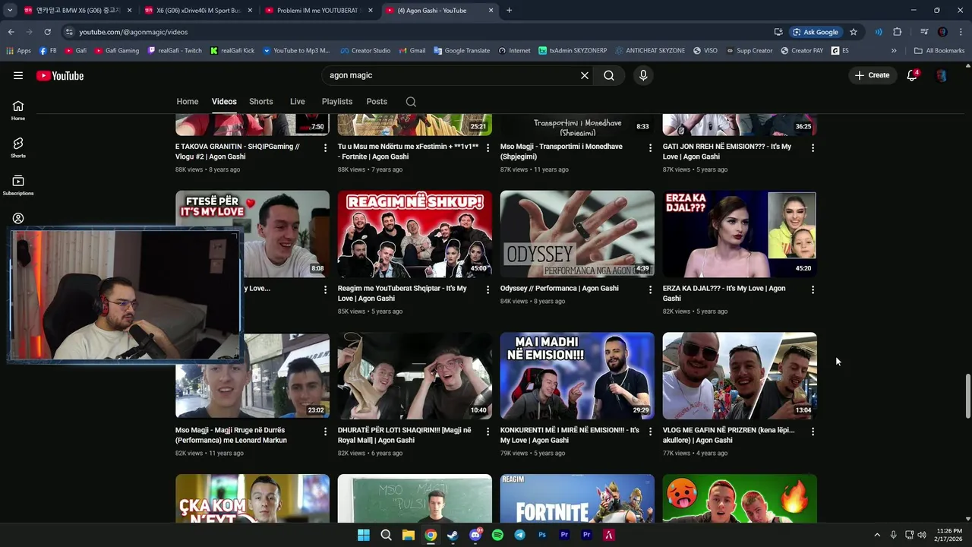This screenshot has height=547, width=972.
Task: Open Google Translate bookmark
Action: point(462,50)
